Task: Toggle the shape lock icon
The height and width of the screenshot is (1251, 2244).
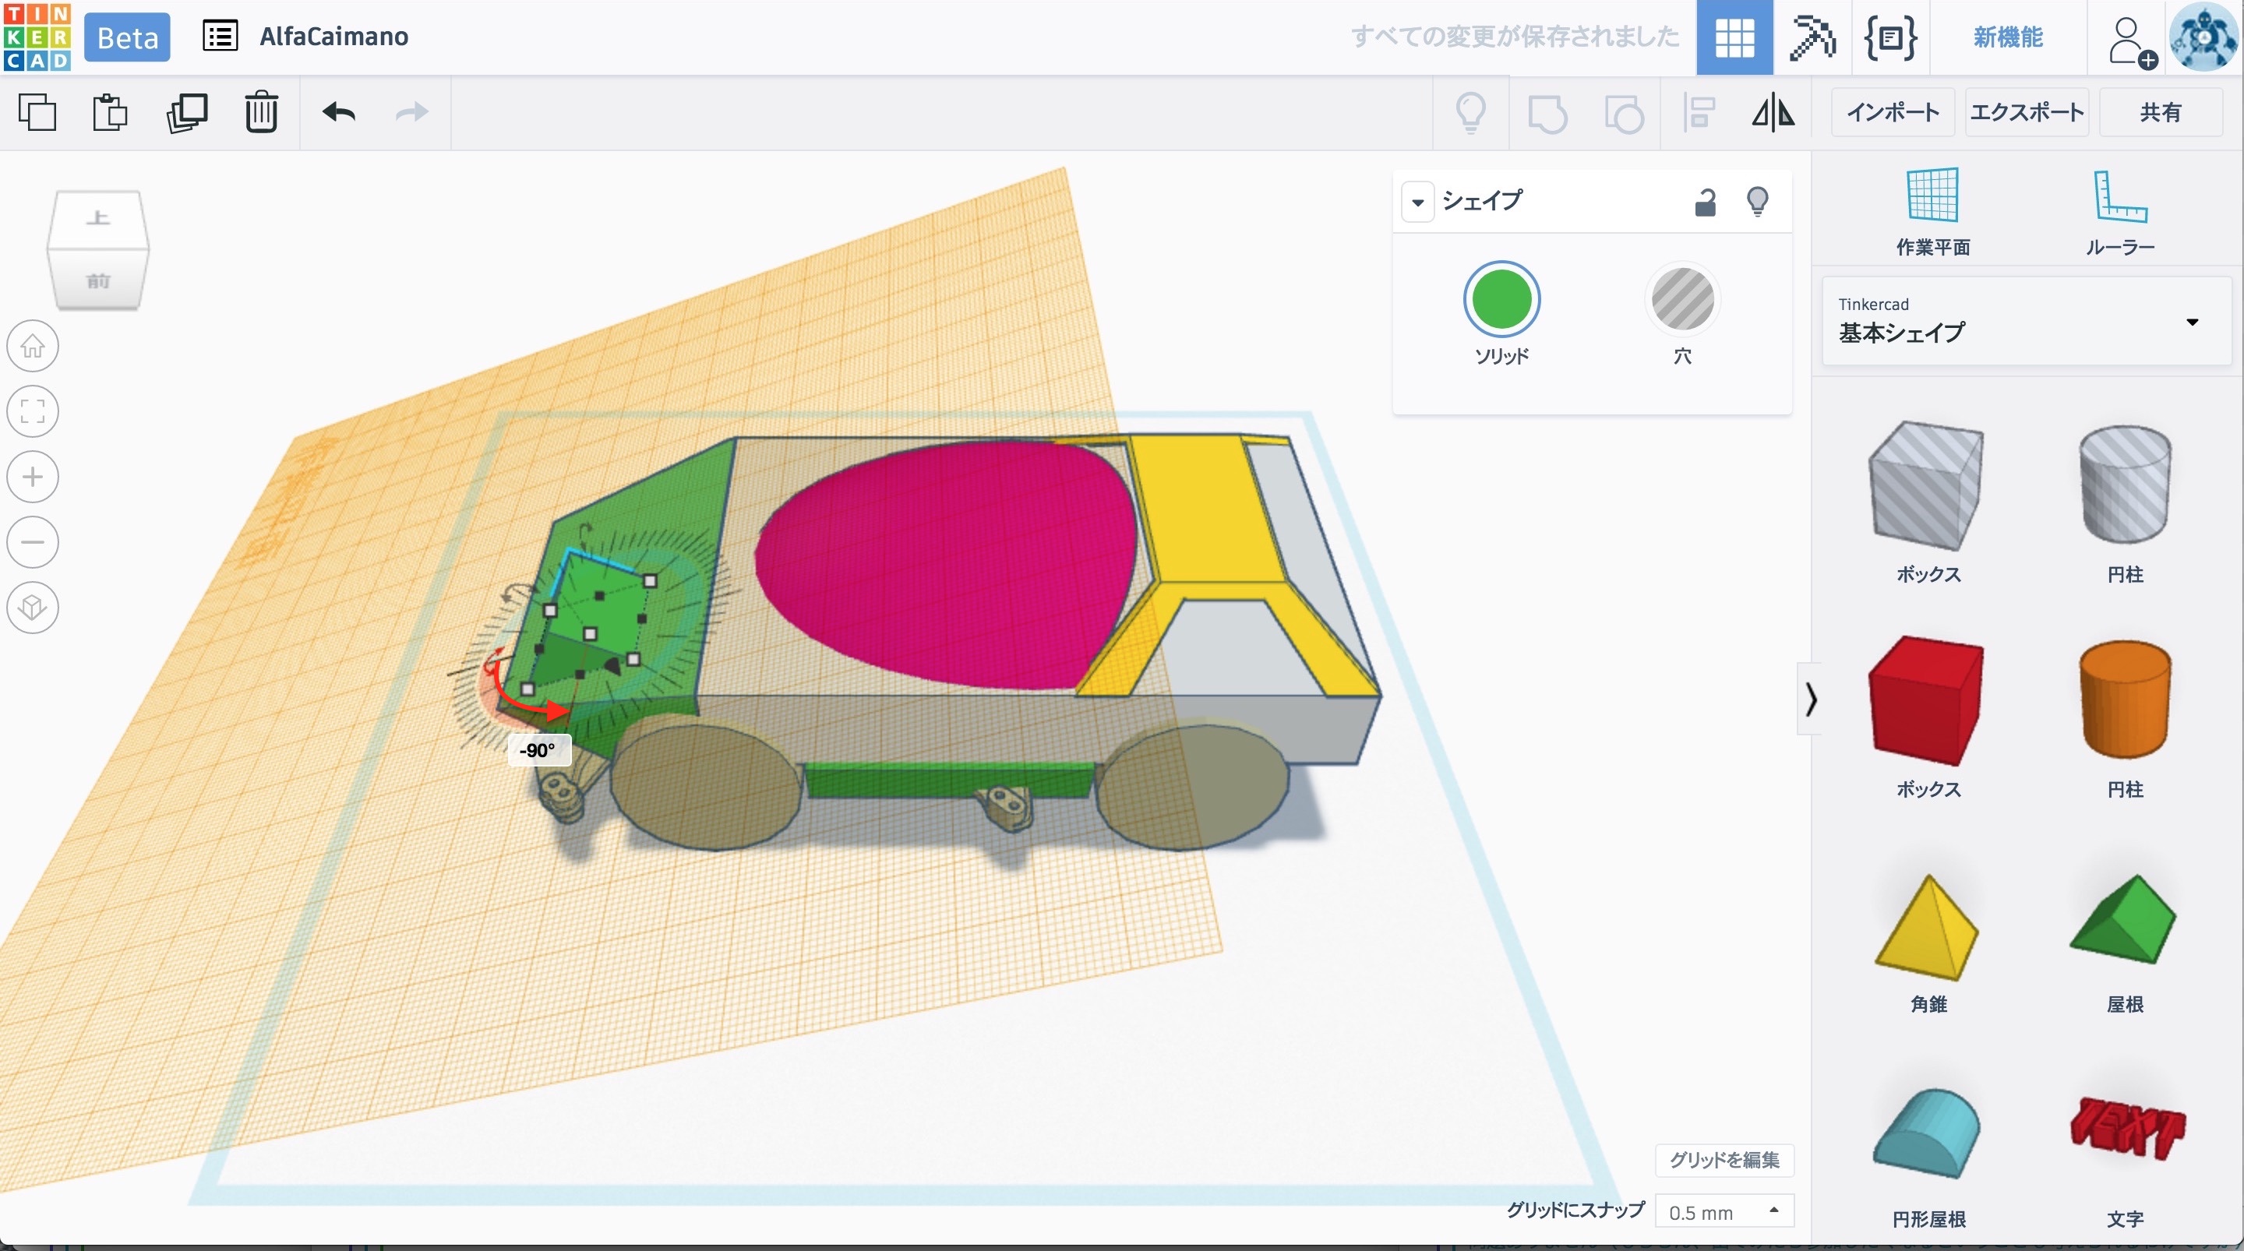Action: tap(1705, 202)
